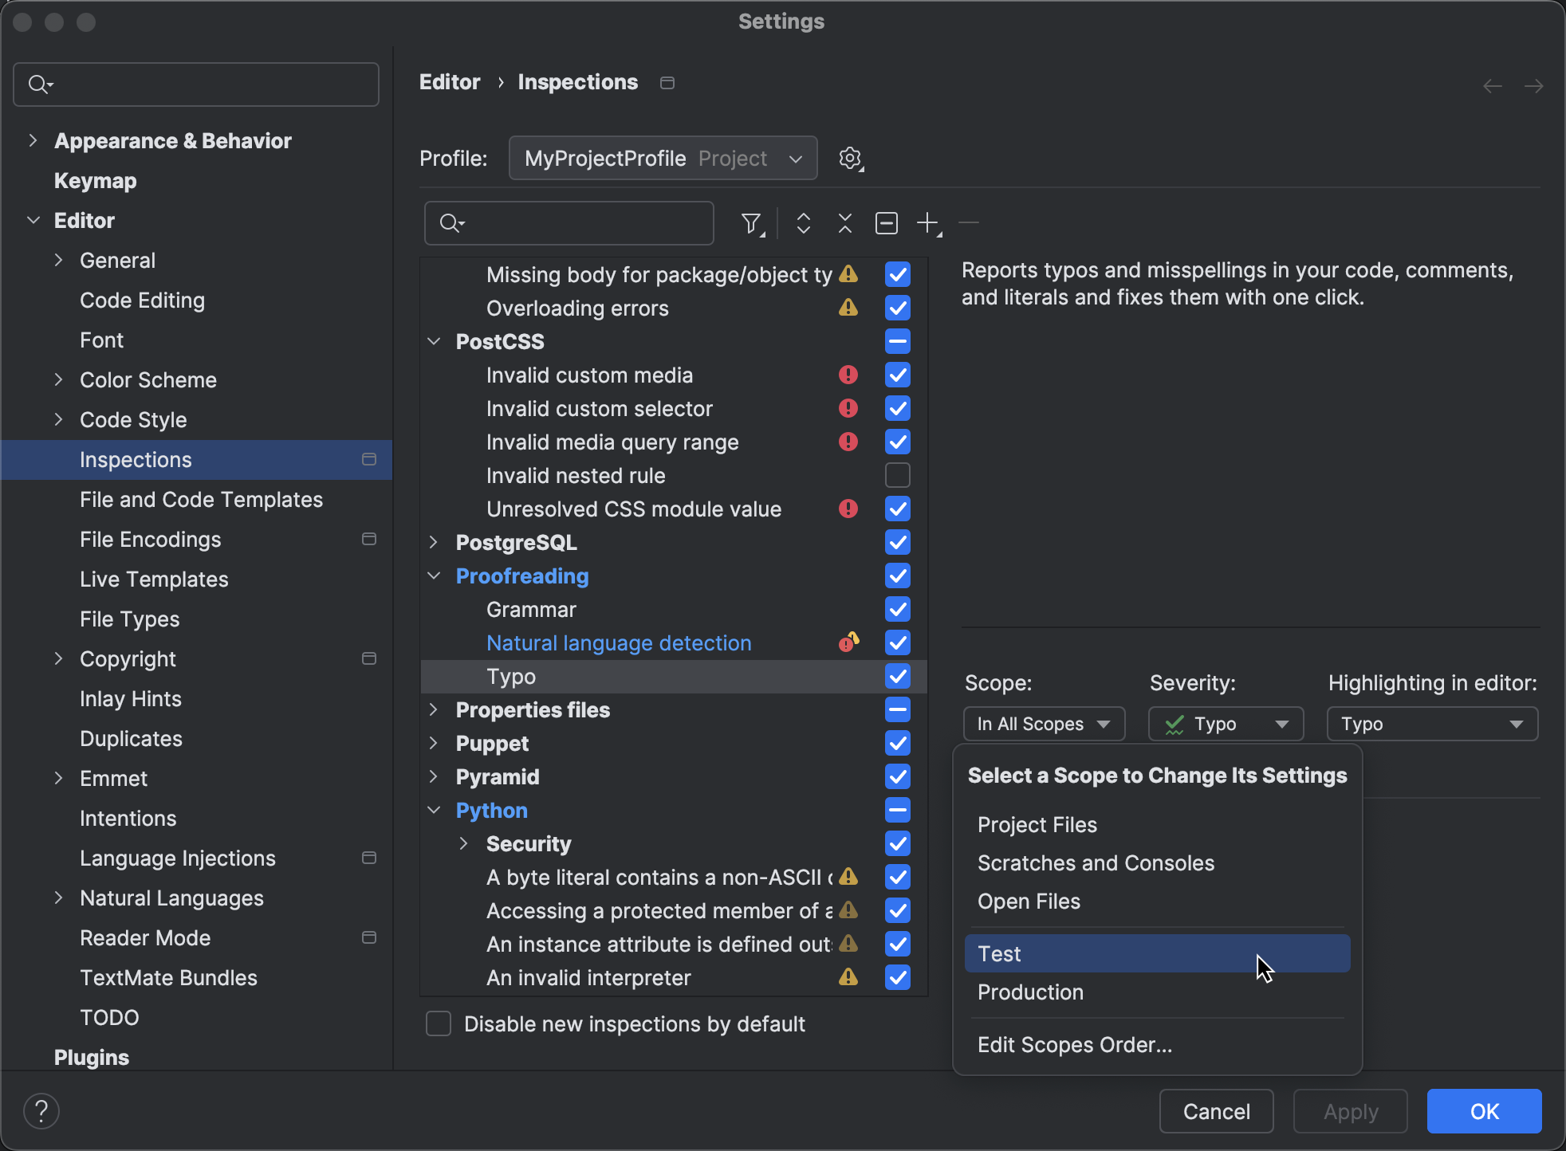Collapse all inspections in the tree
1566x1151 pixels.
844,223
